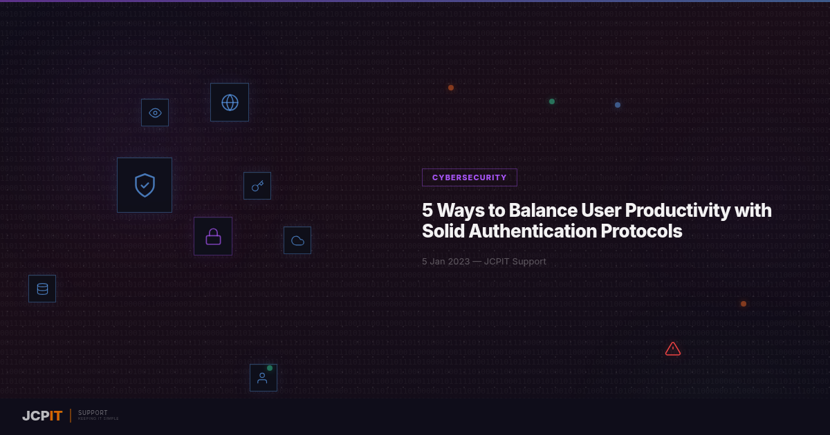Image resolution: width=830 pixels, height=435 pixels.
Task: Select the globe network icon
Action: coord(229,101)
